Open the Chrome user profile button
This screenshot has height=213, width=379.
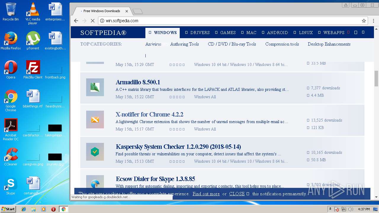click(x=346, y=5)
